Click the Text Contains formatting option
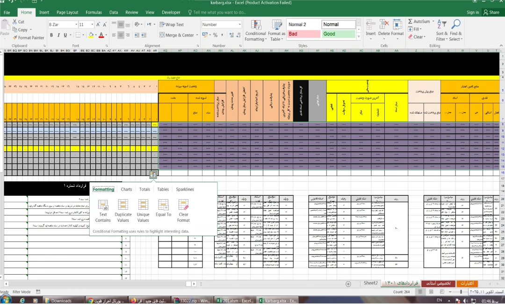The height and width of the screenshot is (305, 505). coord(103,206)
